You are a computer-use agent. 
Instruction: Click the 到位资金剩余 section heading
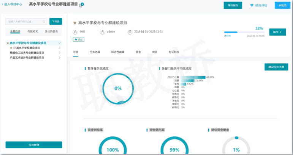(x=220, y=130)
